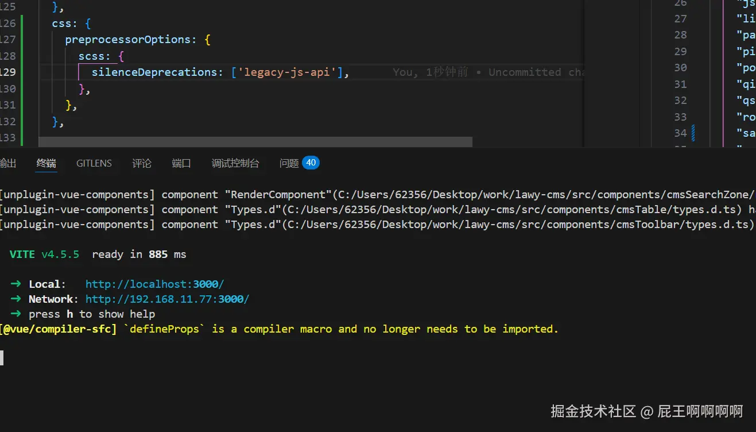
Task: Click the 'ready in 885 ms' terminal text
Action: click(x=139, y=254)
